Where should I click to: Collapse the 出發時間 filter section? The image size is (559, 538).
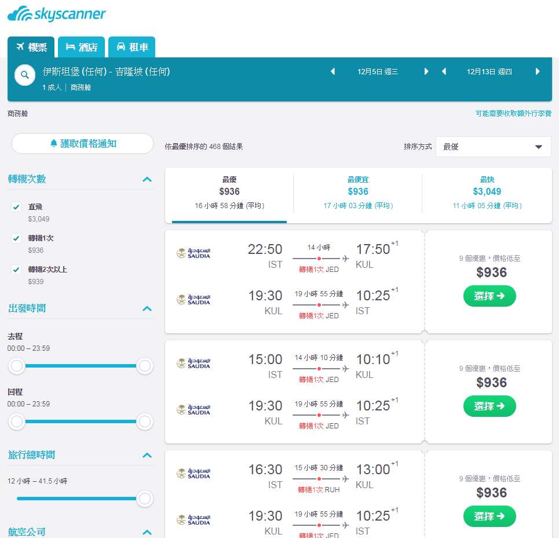pos(147,308)
